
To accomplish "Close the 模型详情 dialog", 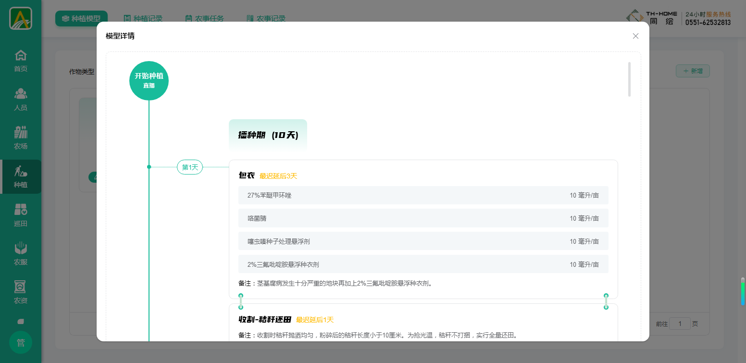I will point(635,36).
